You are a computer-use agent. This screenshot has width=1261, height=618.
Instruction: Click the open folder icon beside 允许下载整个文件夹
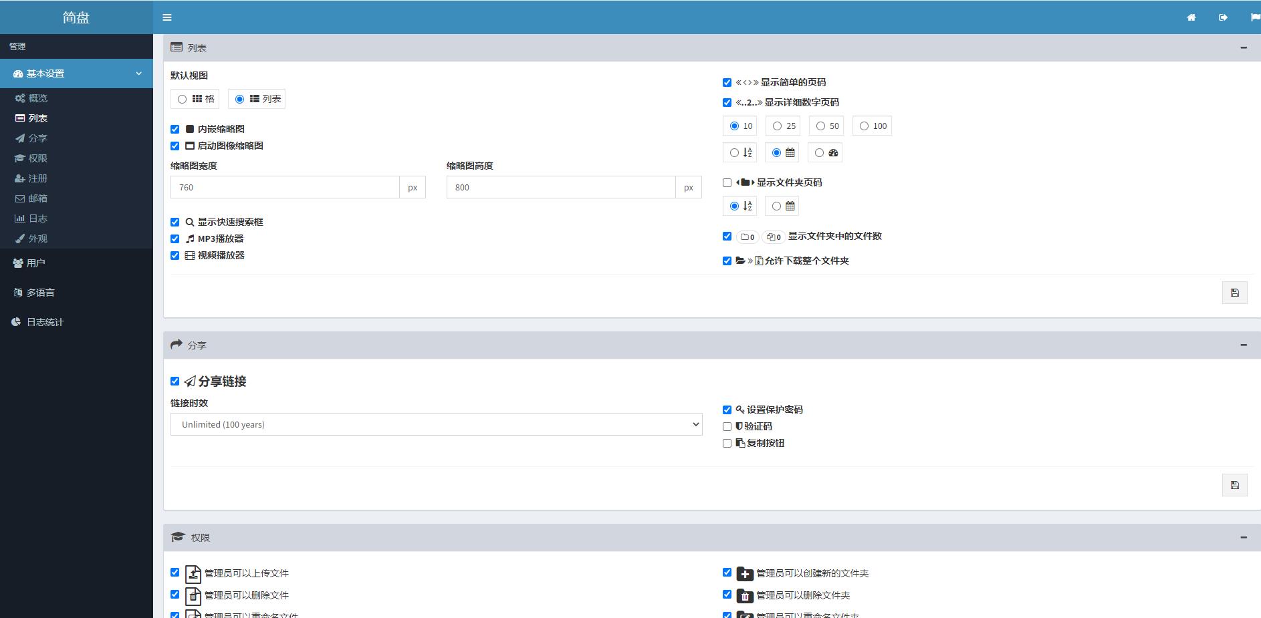[740, 261]
